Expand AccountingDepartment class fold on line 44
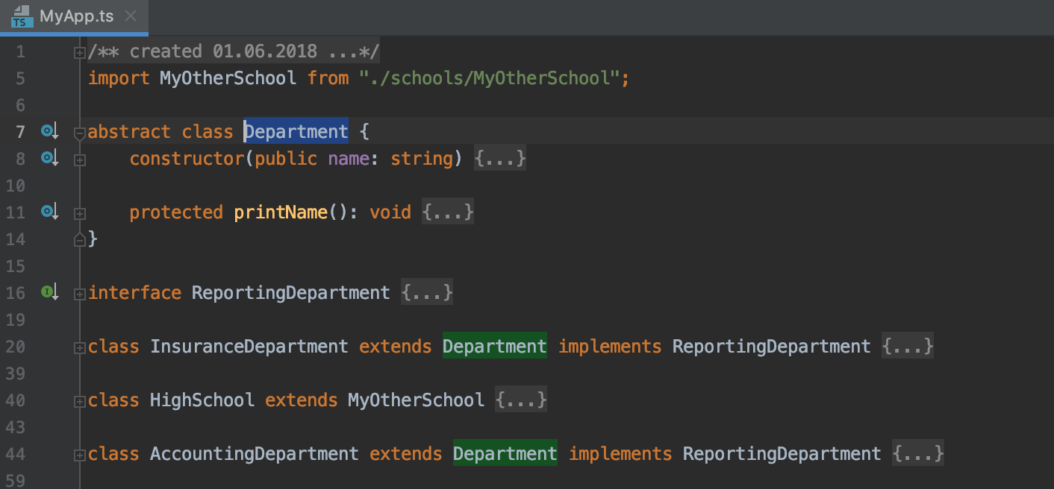Image resolution: width=1054 pixels, height=489 pixels. pos(80,455)
